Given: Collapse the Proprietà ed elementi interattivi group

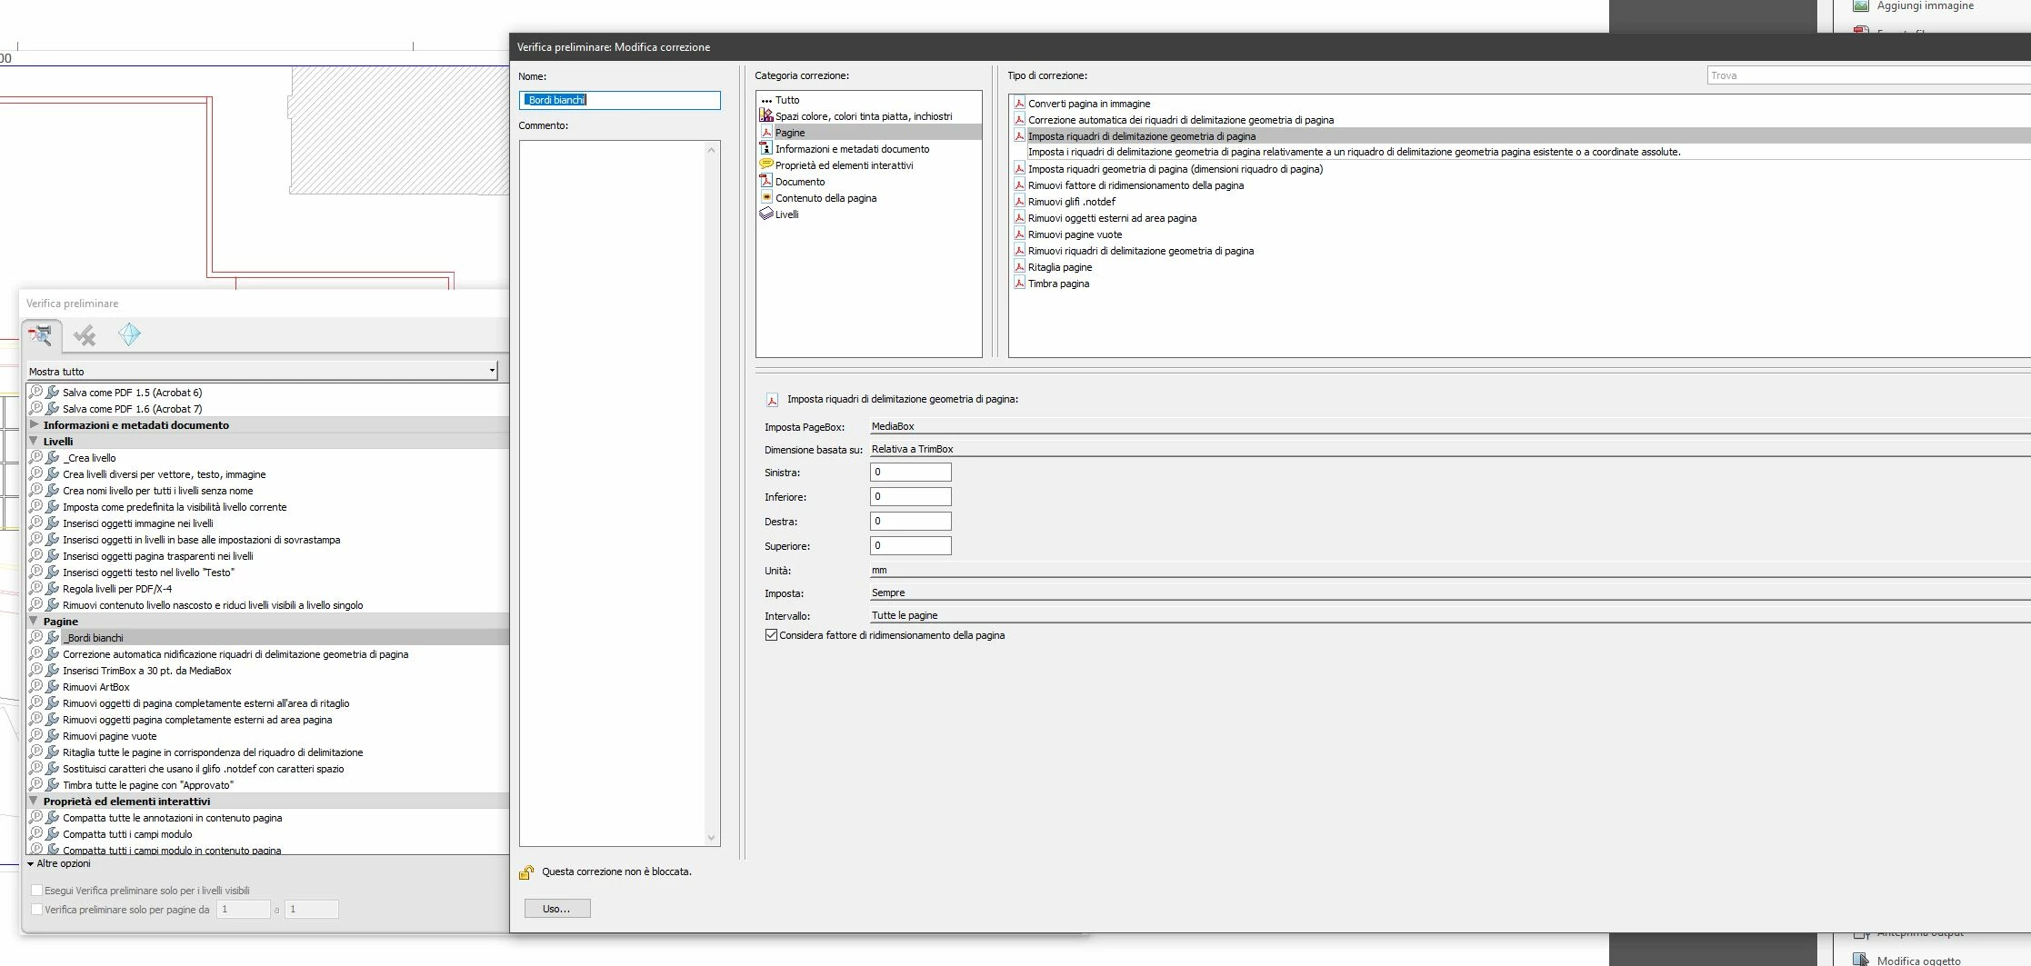Looking at the screenshot, I should [34, 801].
